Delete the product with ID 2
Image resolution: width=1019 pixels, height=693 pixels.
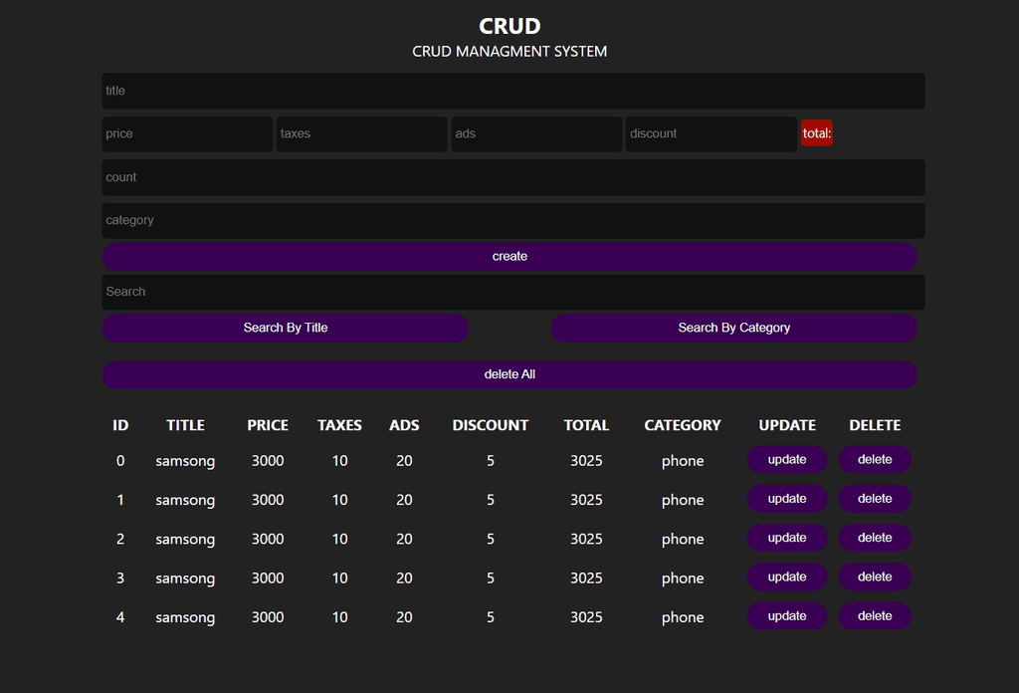[x=875, y=538]
